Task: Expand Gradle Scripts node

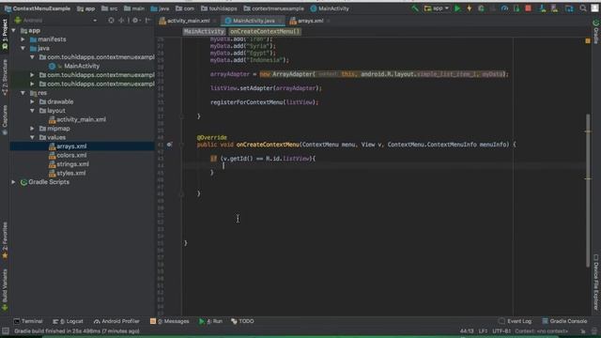Action: pyautogui.click(x=14, y=182)
